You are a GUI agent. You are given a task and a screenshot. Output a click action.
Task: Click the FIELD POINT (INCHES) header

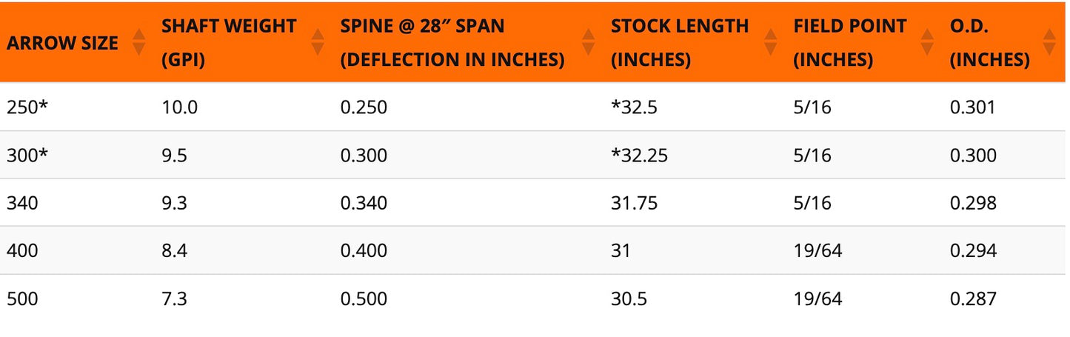point(849,43)
